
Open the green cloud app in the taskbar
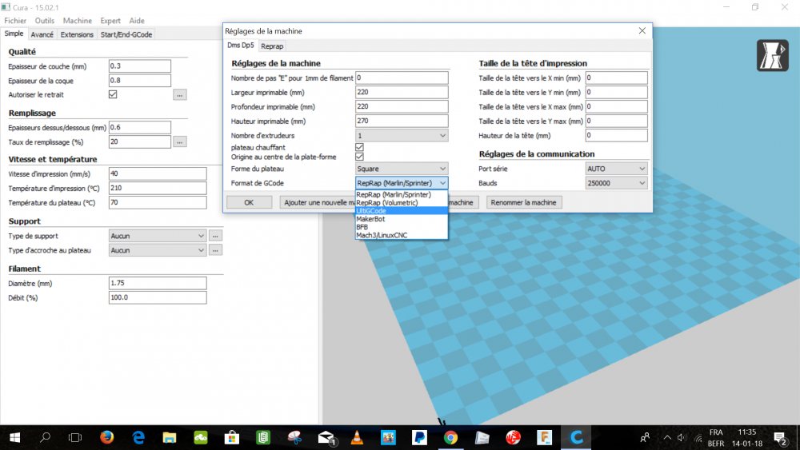[201, 437]
